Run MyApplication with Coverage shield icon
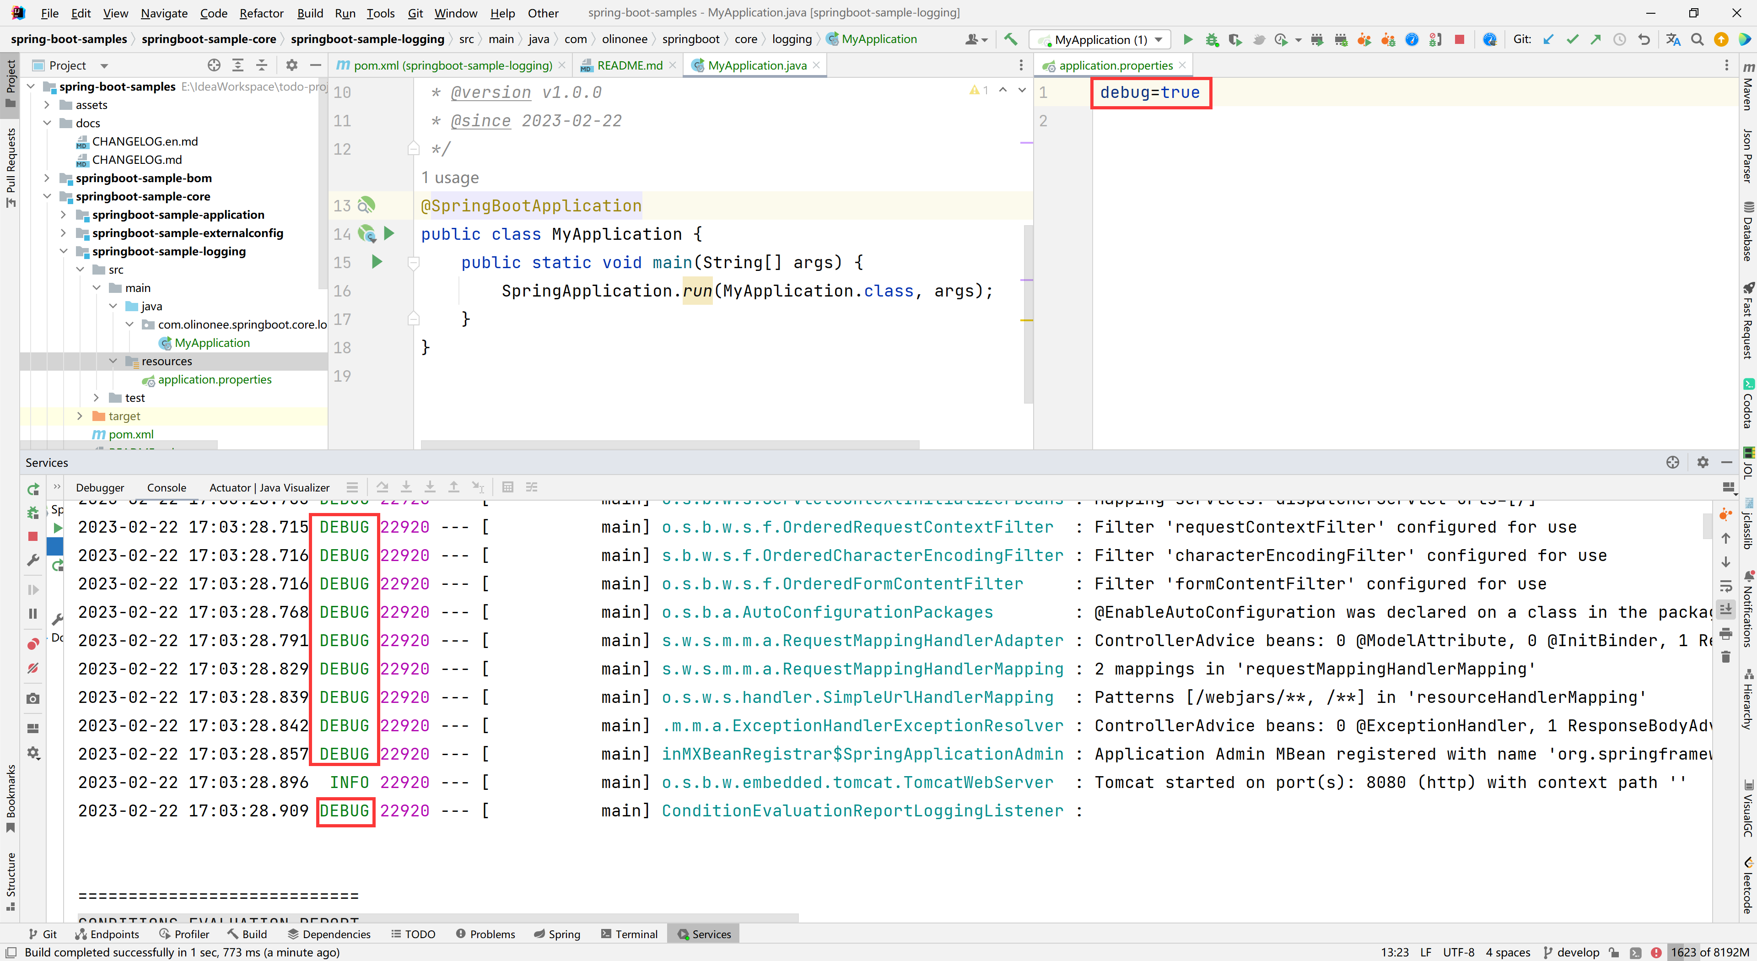The height and width of the screenshot is (961, 1757). (x=1235, y=39)
